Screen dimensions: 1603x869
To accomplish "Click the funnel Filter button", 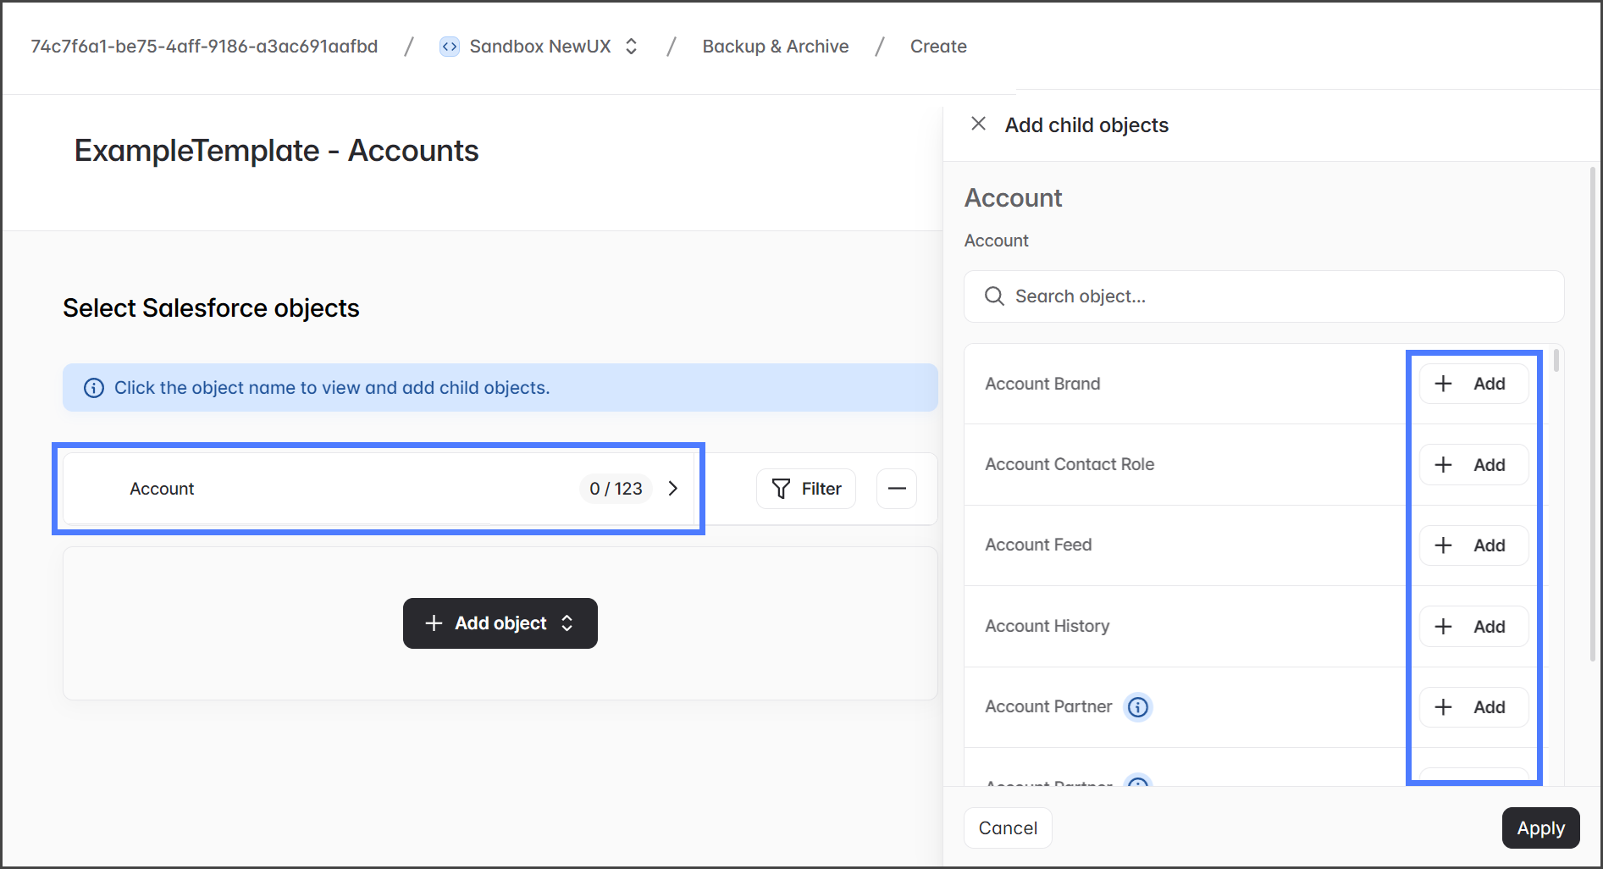I will click(805, 489).
